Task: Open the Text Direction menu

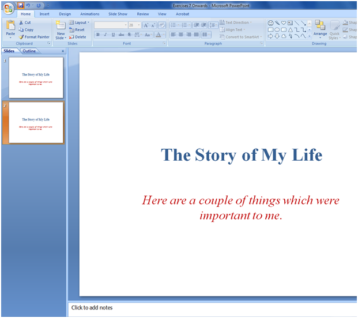Action: tap(236, 22)
